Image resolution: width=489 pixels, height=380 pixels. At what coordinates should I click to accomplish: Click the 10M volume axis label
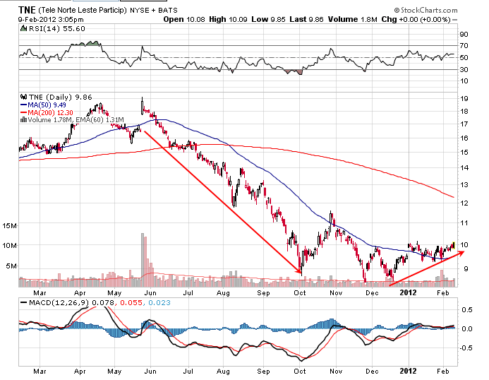pos(10,245)
